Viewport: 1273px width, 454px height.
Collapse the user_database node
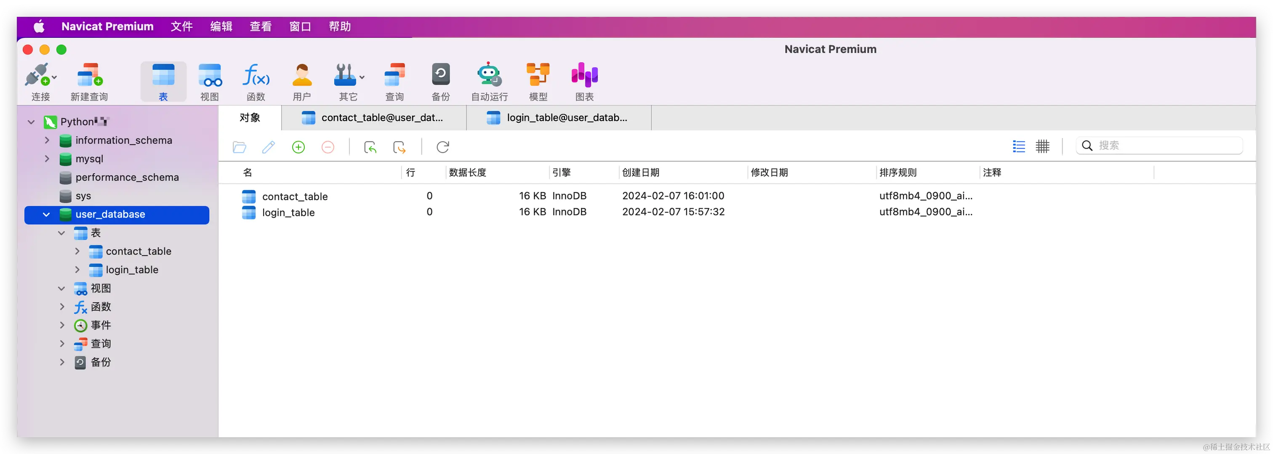[x=46, y=215]
